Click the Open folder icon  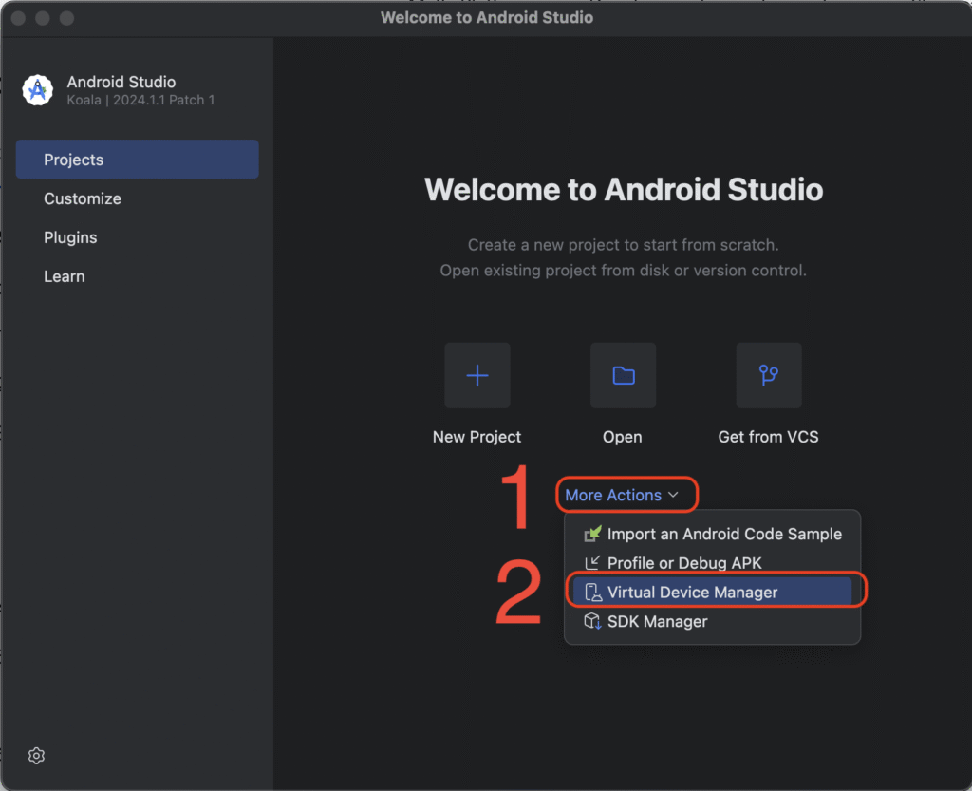623,376
